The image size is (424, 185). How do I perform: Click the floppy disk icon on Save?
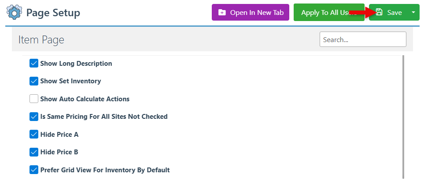point(379,13)
